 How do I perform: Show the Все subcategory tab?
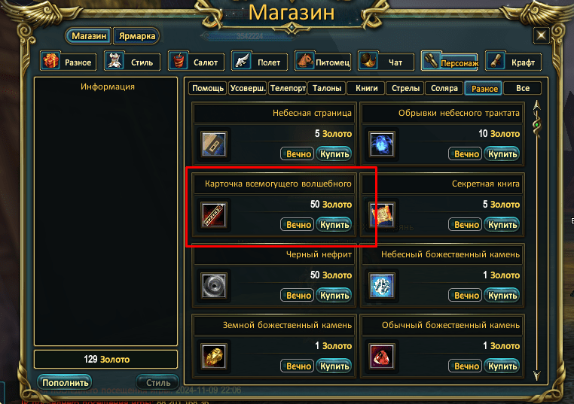(522, 88)
